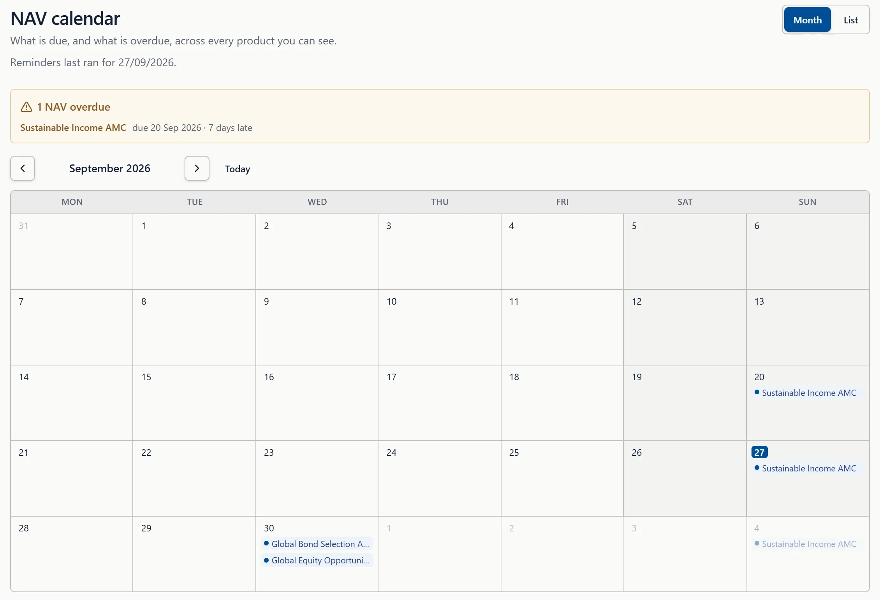
Task: Click day 15 number
Action: click(146, 377)
